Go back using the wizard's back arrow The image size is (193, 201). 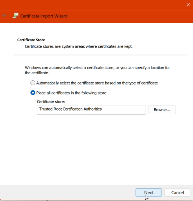click(4, 16)
